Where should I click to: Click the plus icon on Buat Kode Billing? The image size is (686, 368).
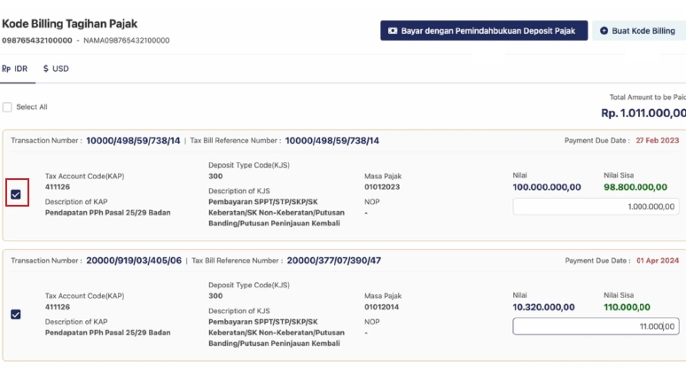(604, 31)
